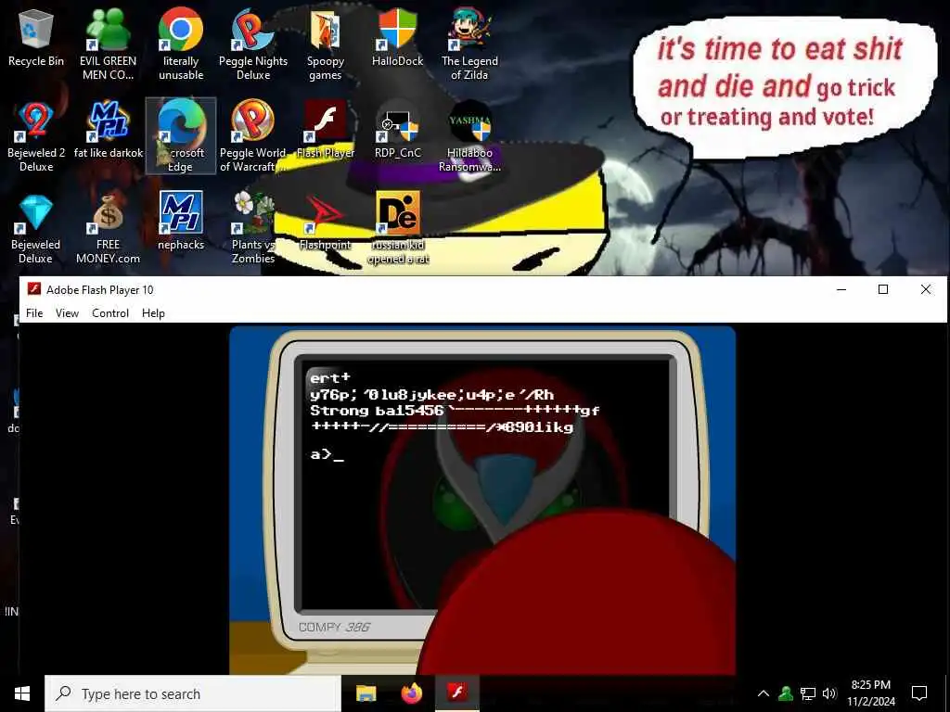Open russian kid opened a rat shortcut
This screenshot has height=712, width=950.
coord(398,228)
